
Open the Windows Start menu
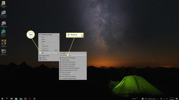point(2,99)
